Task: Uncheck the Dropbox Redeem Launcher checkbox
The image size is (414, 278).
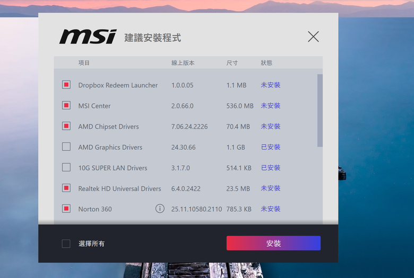Action: coord(66,85)
